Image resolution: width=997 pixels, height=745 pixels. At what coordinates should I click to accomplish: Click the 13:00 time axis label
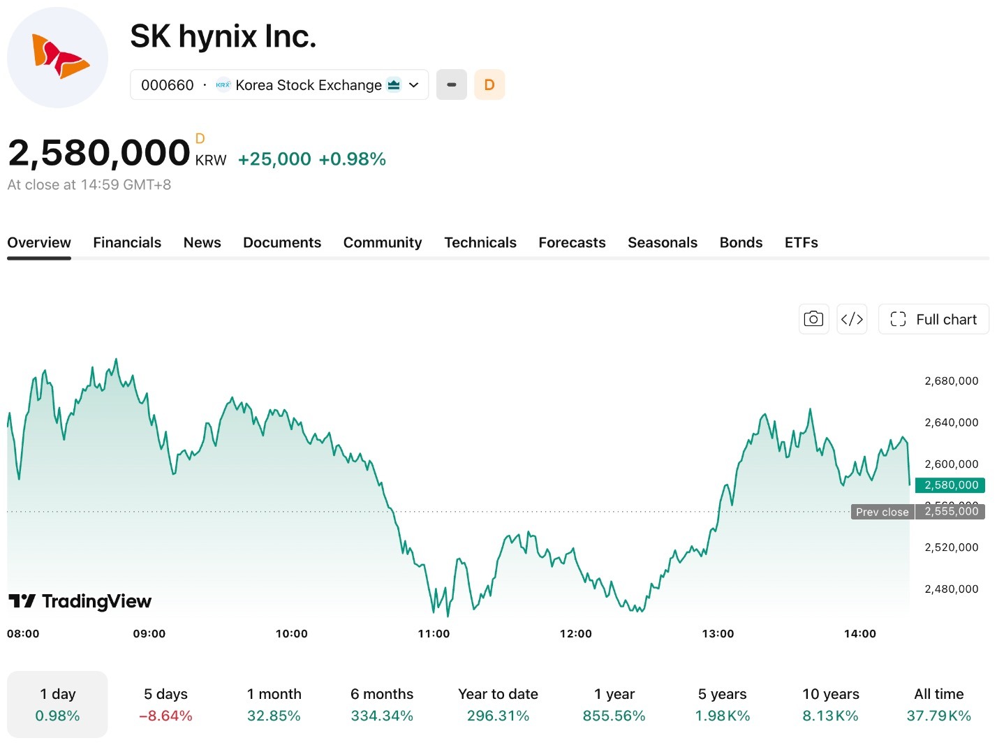click(x=718, y=634)
